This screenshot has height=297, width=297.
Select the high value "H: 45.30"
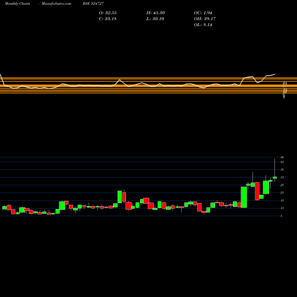click(x=156, y=13)
